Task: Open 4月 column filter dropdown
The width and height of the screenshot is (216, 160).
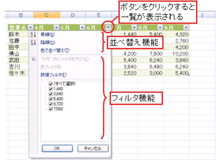Action: [56, 28]
